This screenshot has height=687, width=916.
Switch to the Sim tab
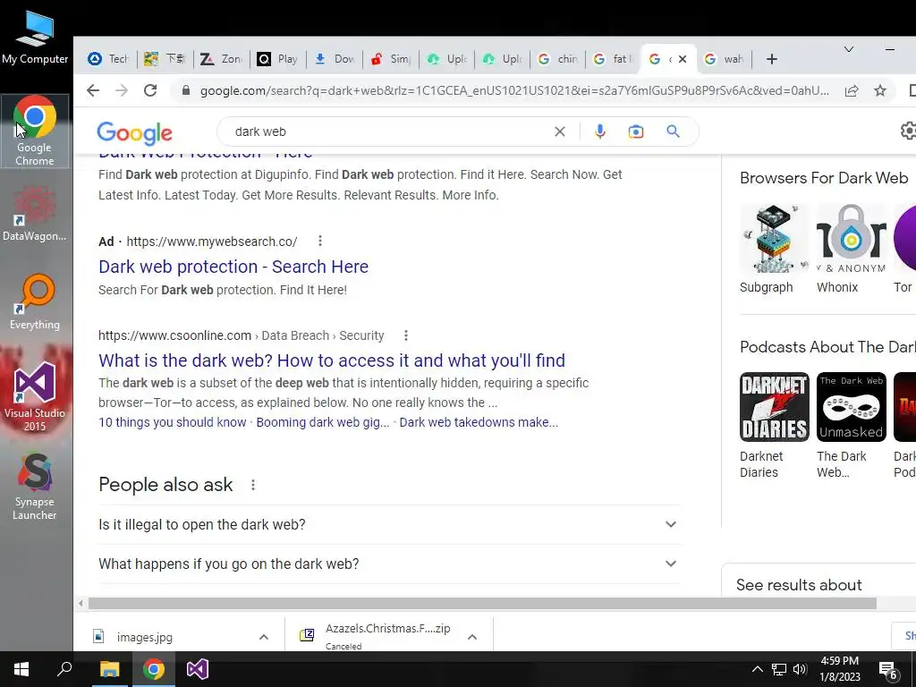[391, 59]
